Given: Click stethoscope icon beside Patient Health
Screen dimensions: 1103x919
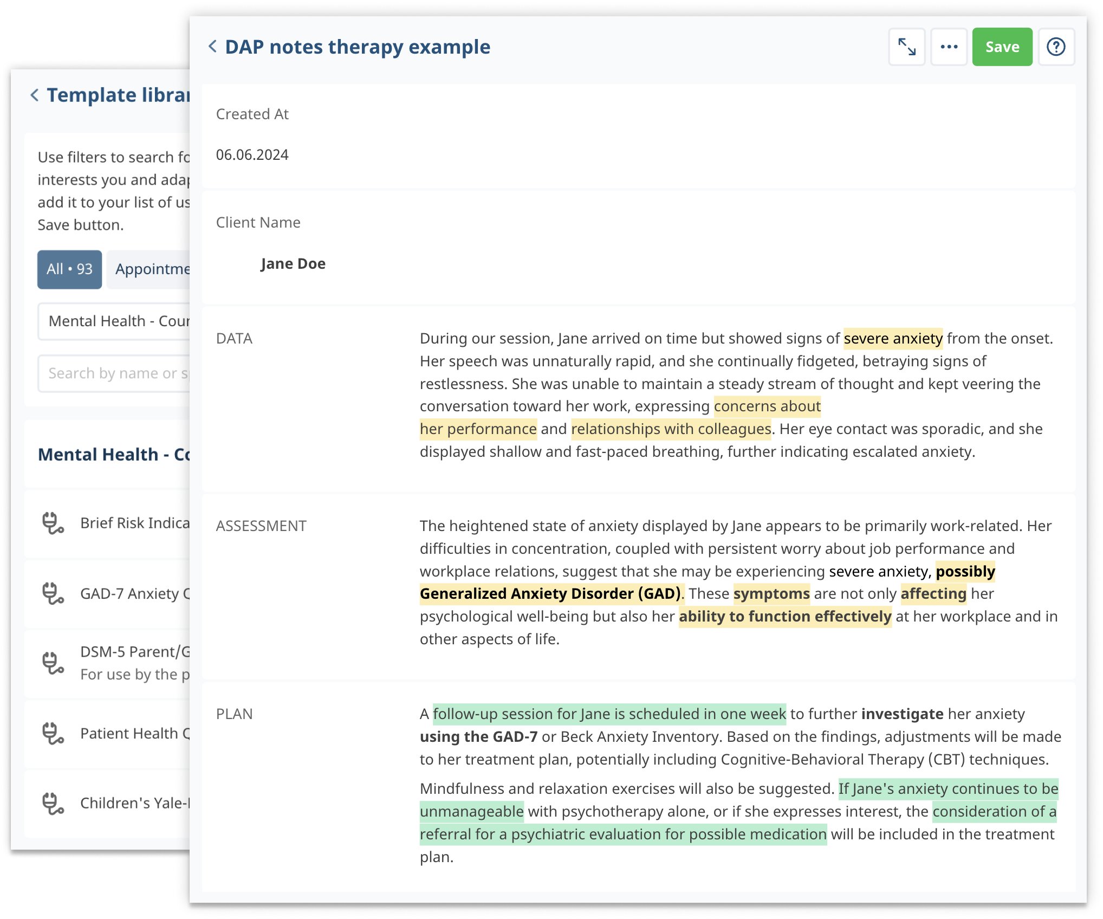Looking at the screenshot, I should coord(53,733).
